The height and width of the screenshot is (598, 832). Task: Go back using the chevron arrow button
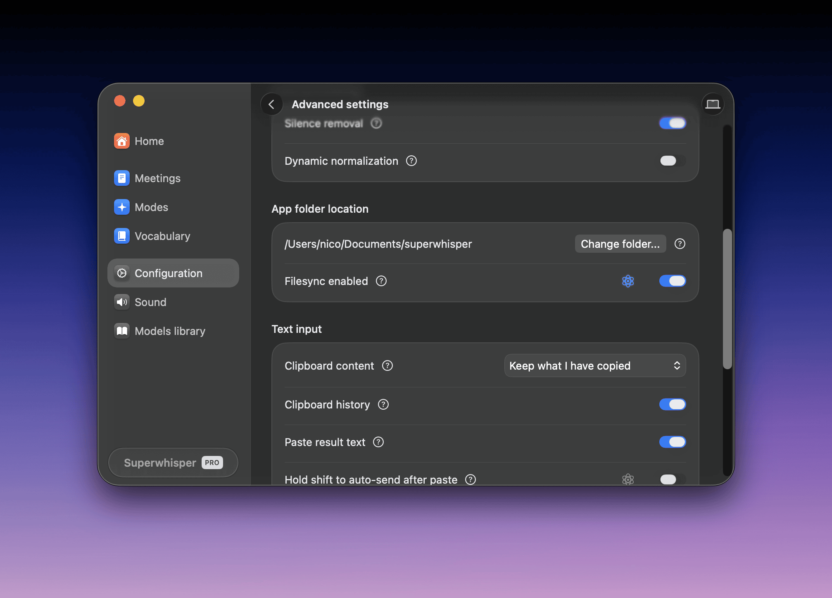pos(271,104)
